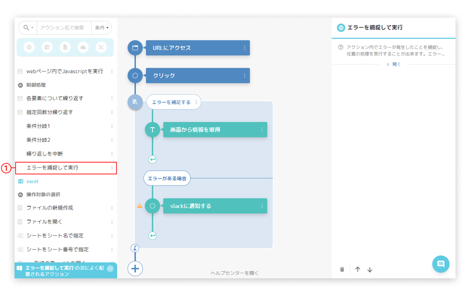Click the T icon of 画面から情報を取得
This screenshot has height=296, width=469.
tap(152, 130)
